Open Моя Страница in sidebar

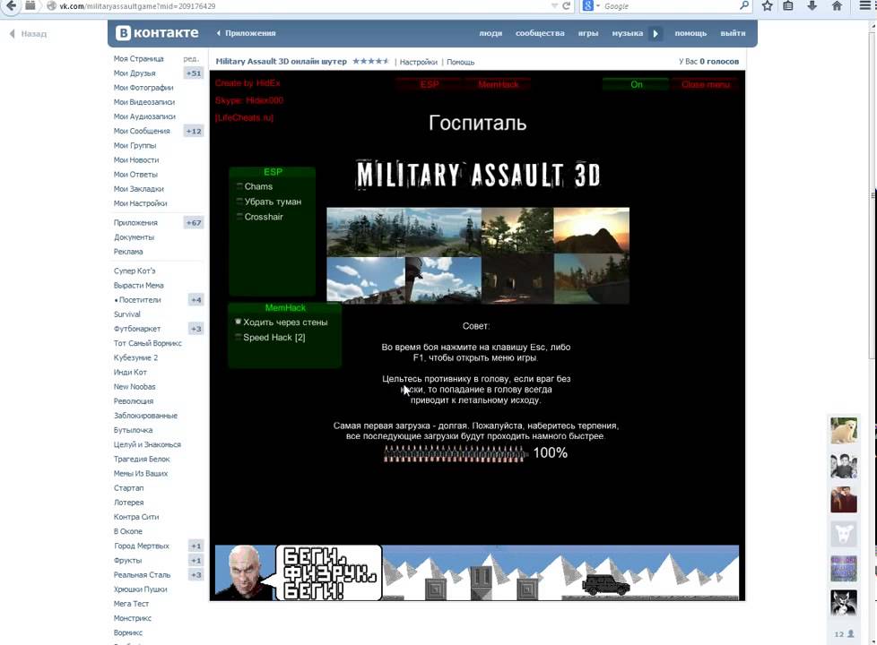(139, 59)
